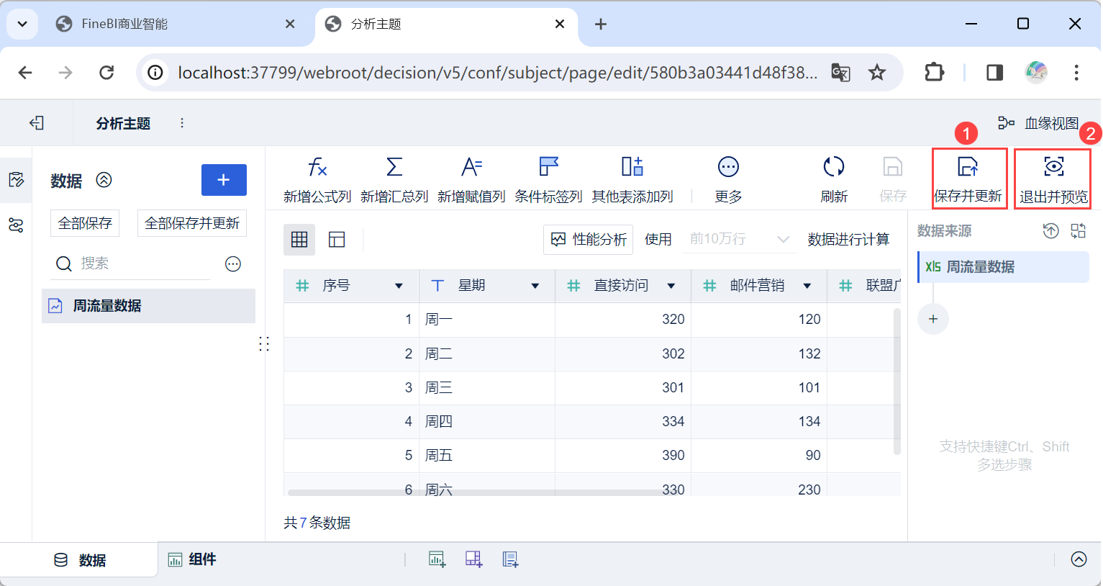This screenshot has width=1103, height=586.
Task: Add a new component from the bottom bar
Action: 437,559
